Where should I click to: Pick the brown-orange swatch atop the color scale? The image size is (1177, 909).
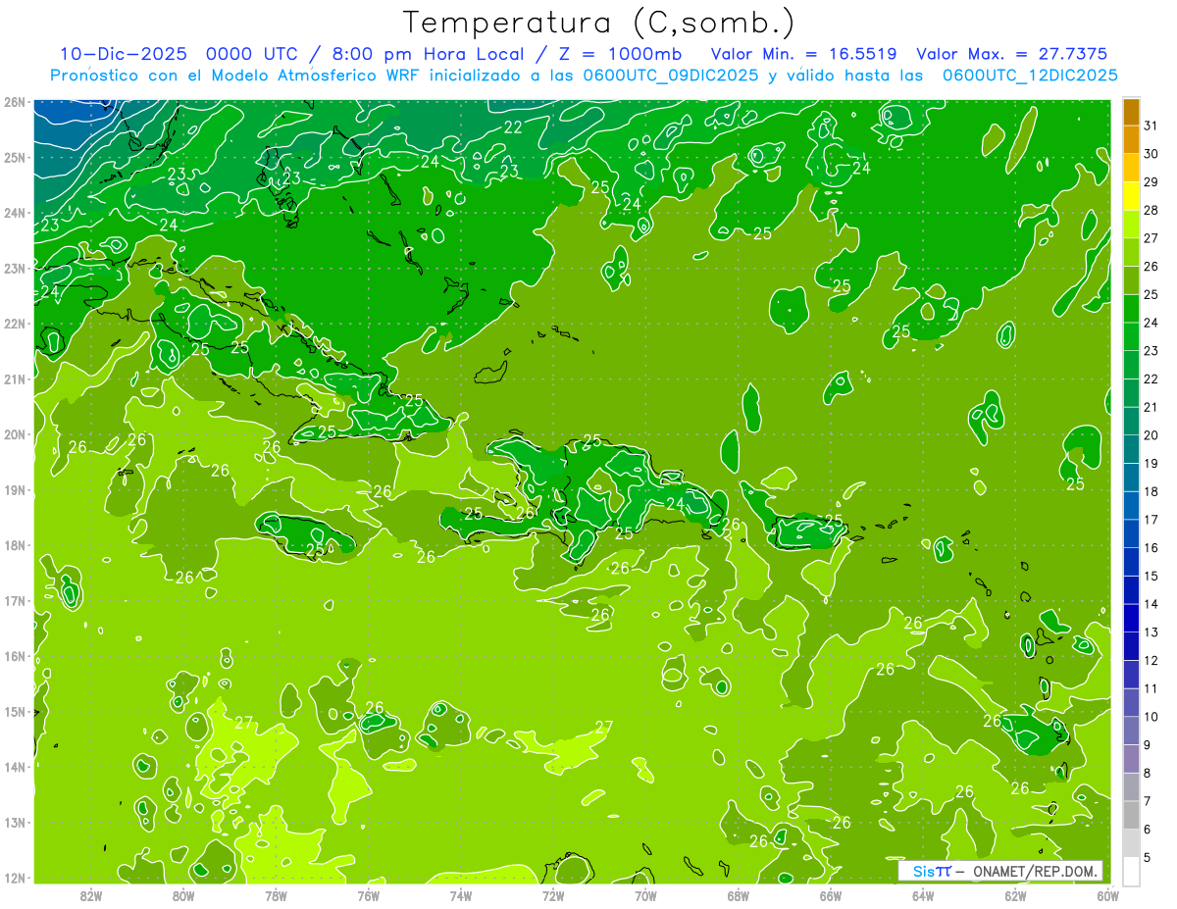[1131, 112]
